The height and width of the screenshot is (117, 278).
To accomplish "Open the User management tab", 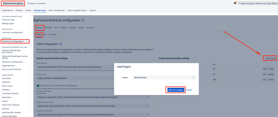I will pos(56,10).
